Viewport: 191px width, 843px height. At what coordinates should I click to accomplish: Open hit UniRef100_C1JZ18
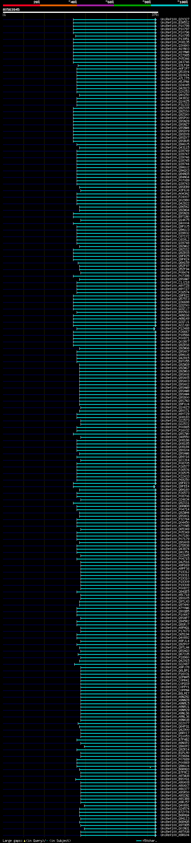(x=175, y=282)
